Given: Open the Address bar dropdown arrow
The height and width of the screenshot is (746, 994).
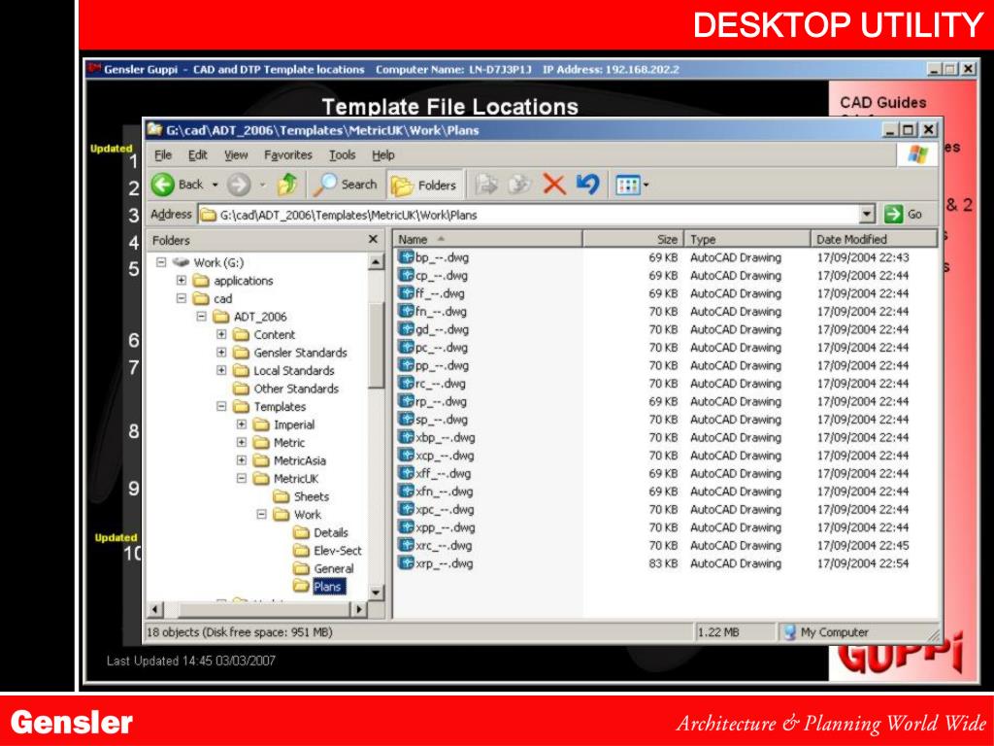Looking at the screenshot, I should [867, 215].
